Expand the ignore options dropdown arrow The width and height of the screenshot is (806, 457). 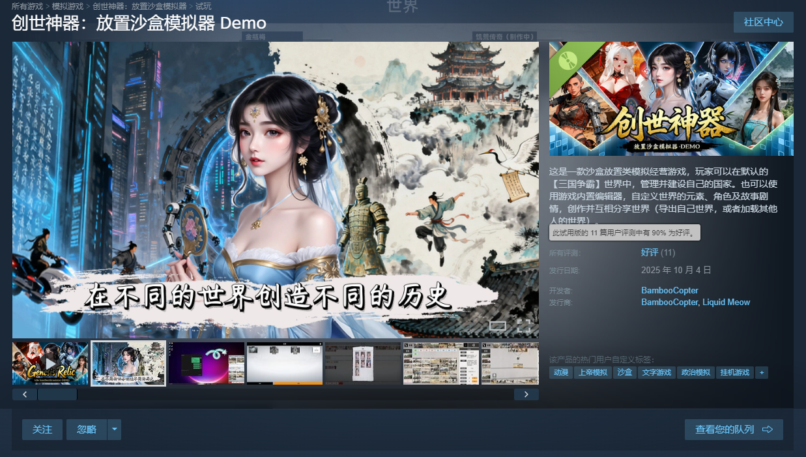115,430
